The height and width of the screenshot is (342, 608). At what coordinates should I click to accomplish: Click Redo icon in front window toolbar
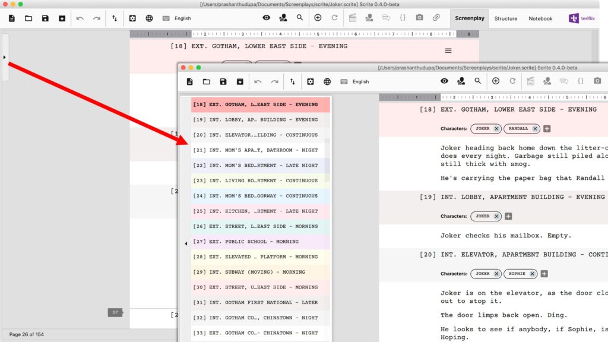[274, 82]
